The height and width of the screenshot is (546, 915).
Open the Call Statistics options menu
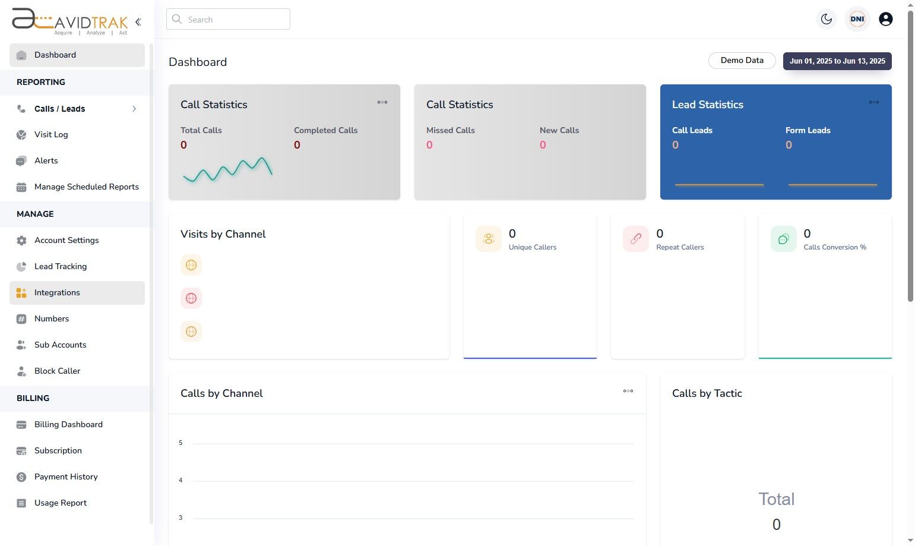tap(382, 102)
